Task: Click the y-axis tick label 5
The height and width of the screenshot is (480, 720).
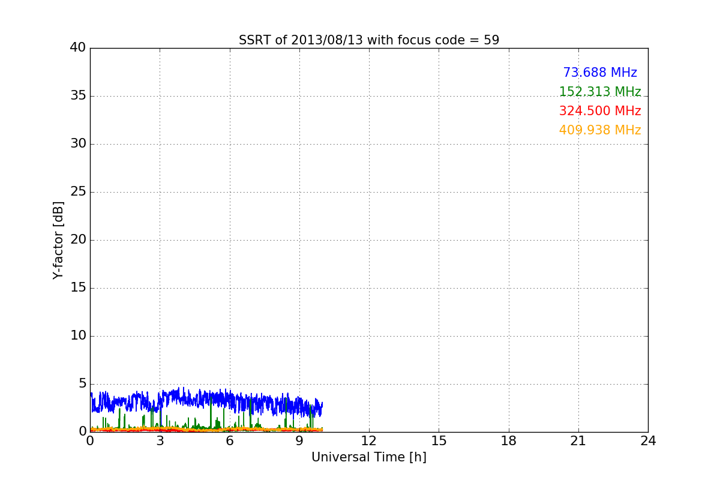Action: pos(82,384)
